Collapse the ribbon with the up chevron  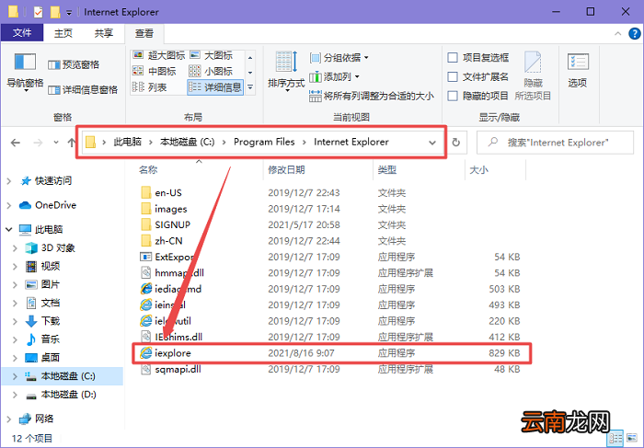(x=617, y=34)
